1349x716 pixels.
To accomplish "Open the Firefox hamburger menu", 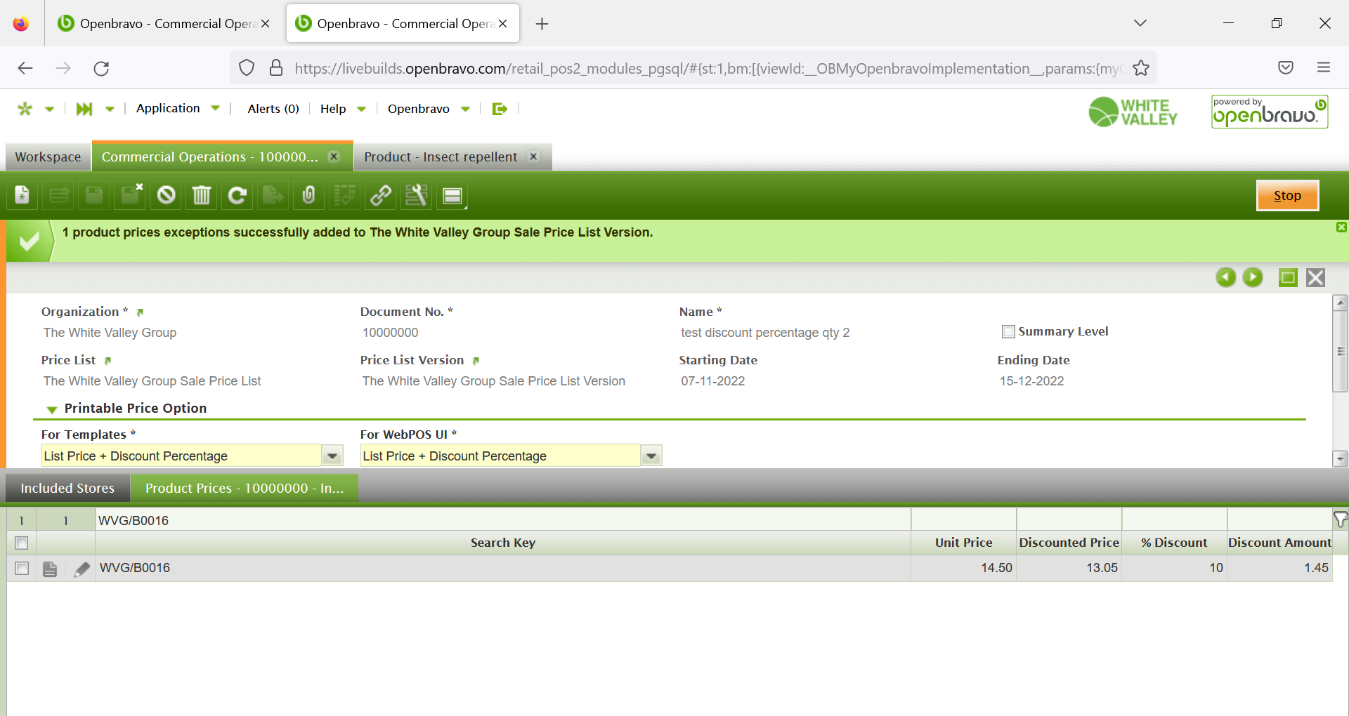I will coord(1324,68).
